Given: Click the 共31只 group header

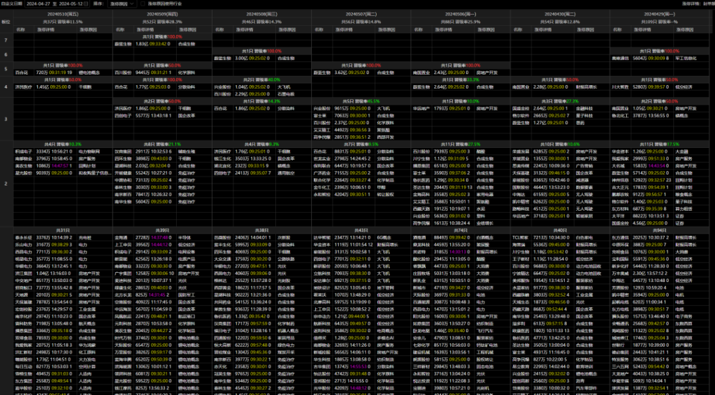Looking at the screenshot, I should (x=63, y=231).
